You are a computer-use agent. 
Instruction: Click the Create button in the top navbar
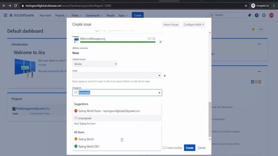[x=138, y=16]
